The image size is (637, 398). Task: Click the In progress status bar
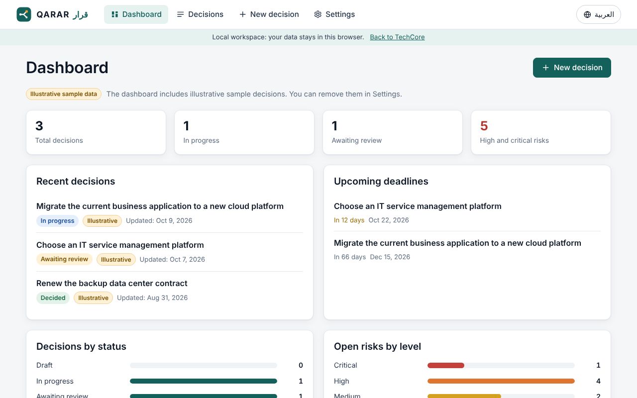pos(204,381)
